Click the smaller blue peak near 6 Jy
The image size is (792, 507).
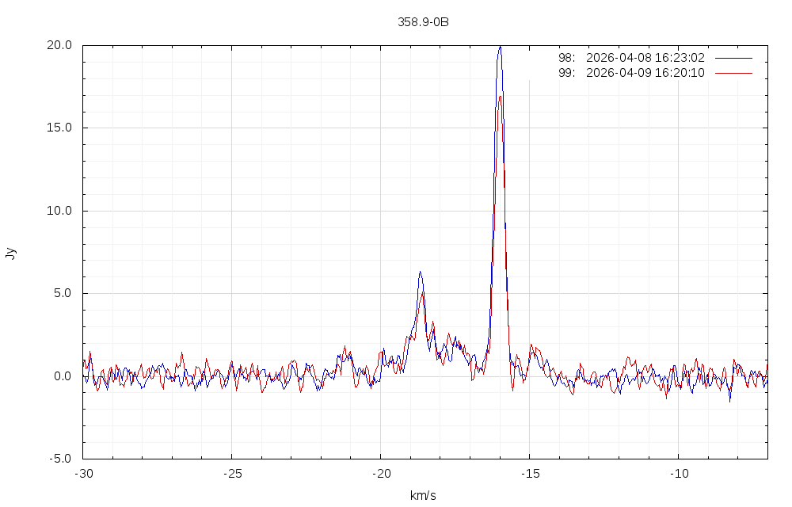tap(420, 273)
